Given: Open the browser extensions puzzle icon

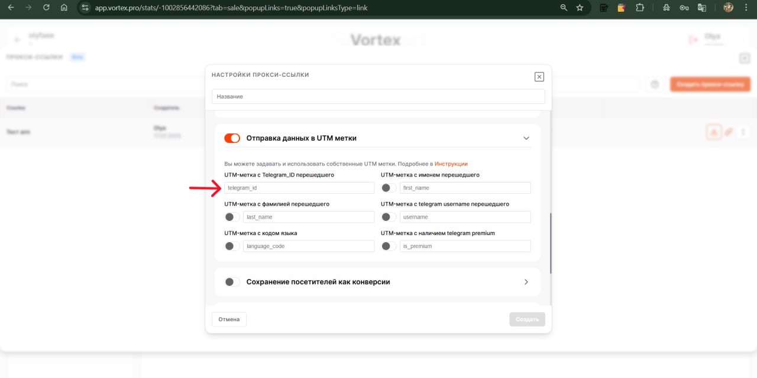Looking at the screenshot, I should [x=639, y=8].
